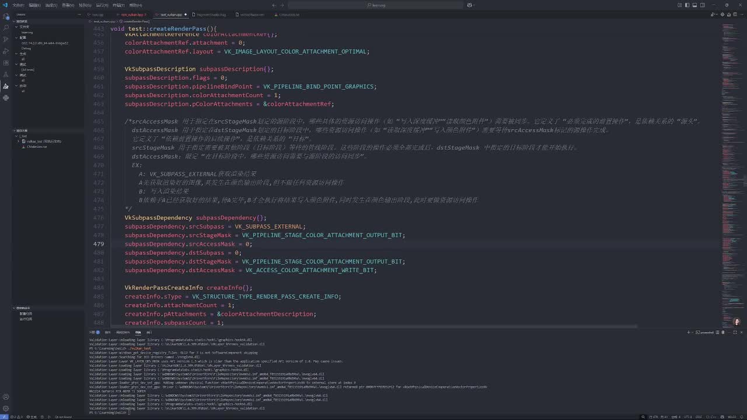
Task: Open the Manage gear icon
Action: click(x=6, y=409)
